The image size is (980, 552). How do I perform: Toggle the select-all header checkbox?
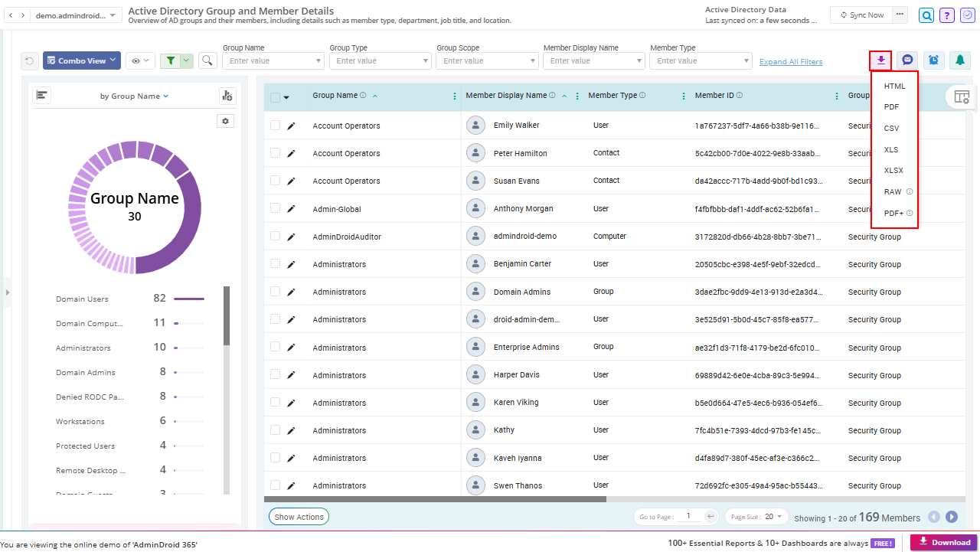[x=275, y=97]
